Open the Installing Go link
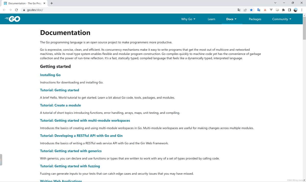This screenshot has width=306, height=182. 50,75
